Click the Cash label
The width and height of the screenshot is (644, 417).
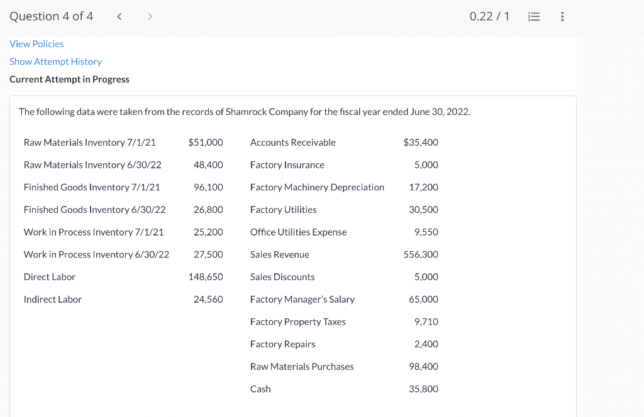coord(260,389)
